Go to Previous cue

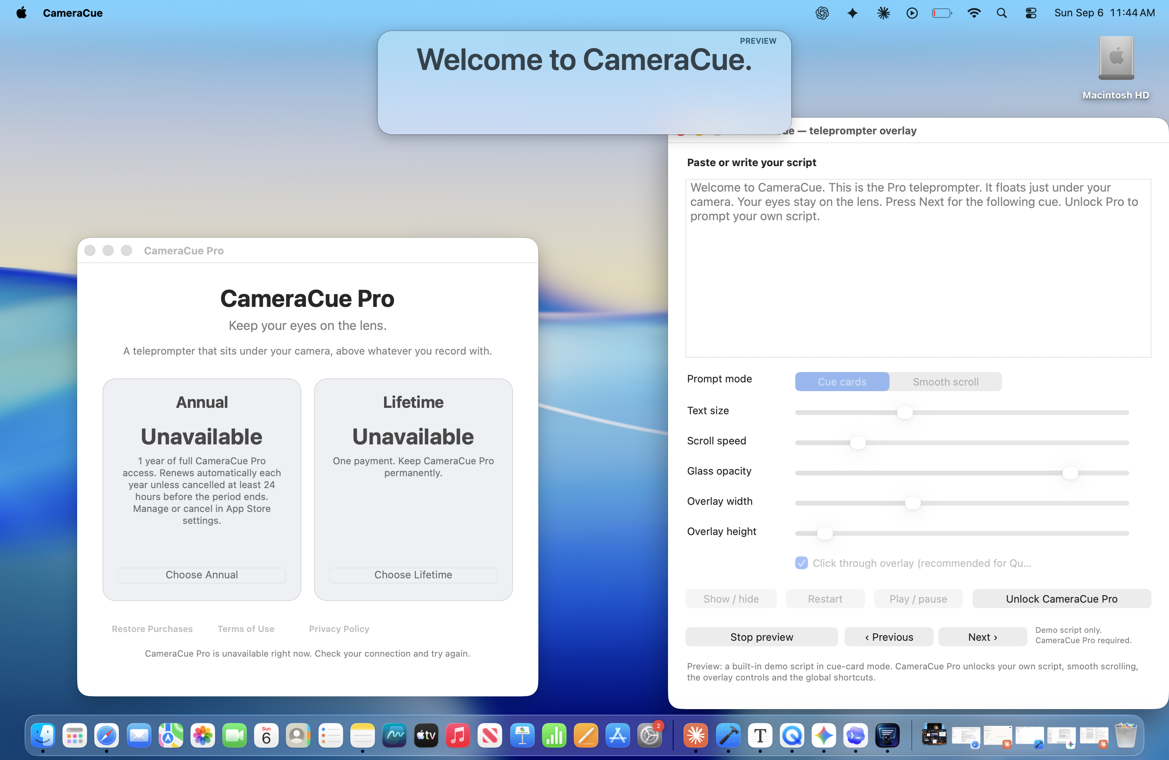coord(889,637)
